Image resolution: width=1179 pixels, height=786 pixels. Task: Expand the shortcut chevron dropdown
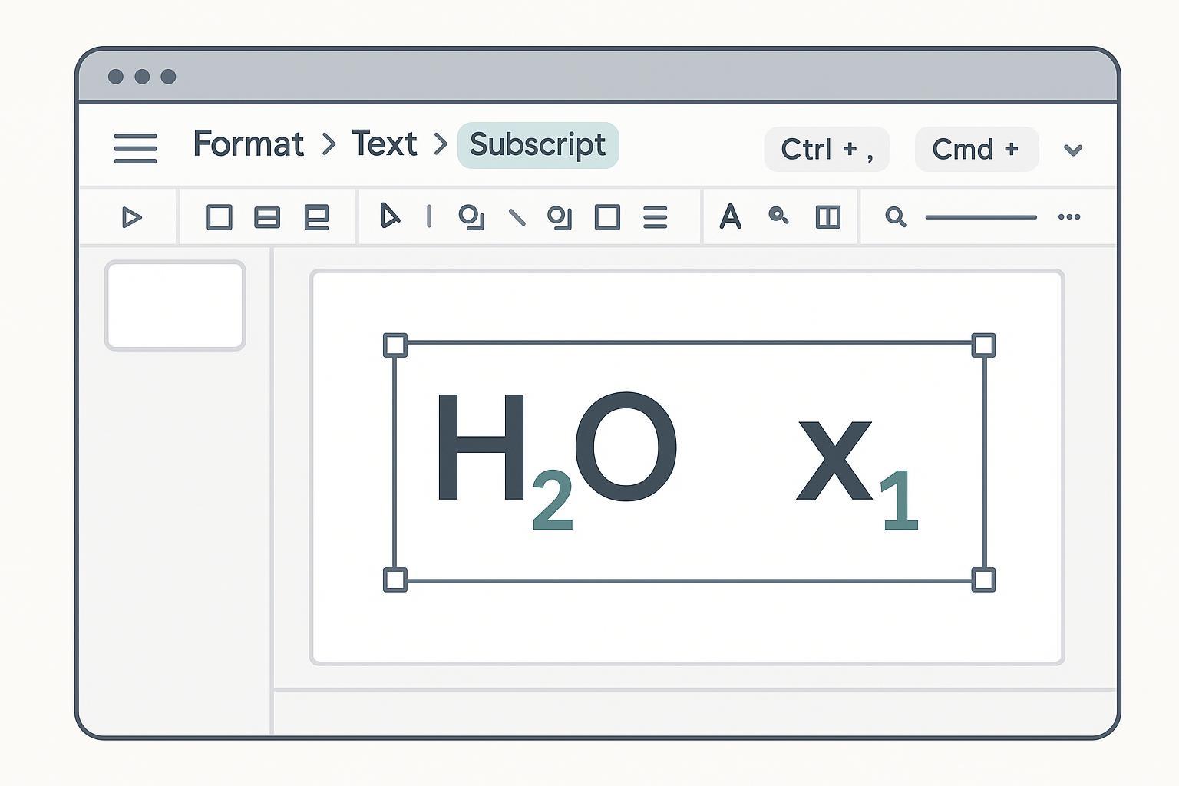(x=1072, y=150)
